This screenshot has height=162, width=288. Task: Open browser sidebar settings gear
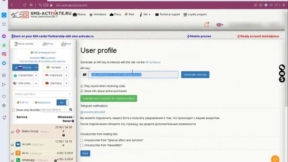[x=4, y=105]
